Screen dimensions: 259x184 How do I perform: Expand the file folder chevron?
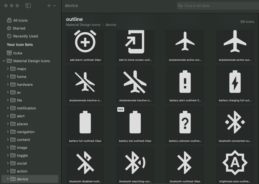(x=8, y=100)
